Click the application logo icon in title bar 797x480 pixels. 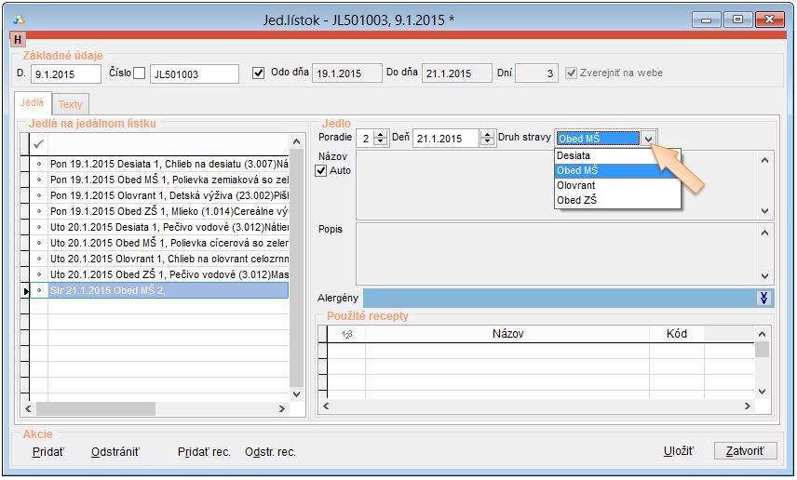tap(19, 20)
